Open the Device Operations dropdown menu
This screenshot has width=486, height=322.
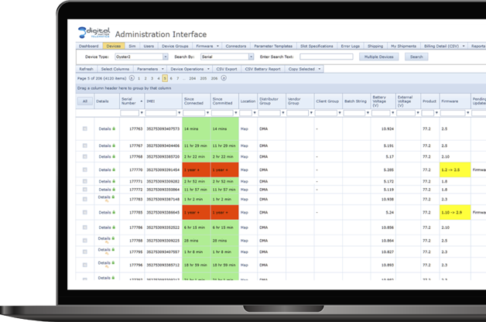(x=187, y=69)
